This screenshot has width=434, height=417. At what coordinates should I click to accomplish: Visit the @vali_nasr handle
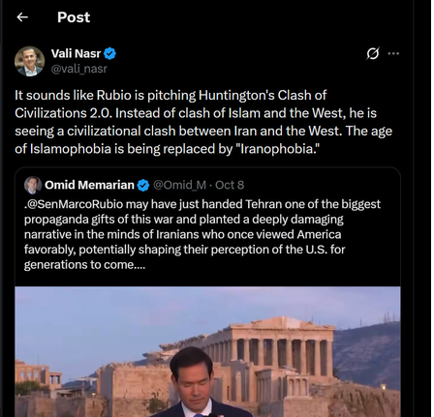coord(79,69)
